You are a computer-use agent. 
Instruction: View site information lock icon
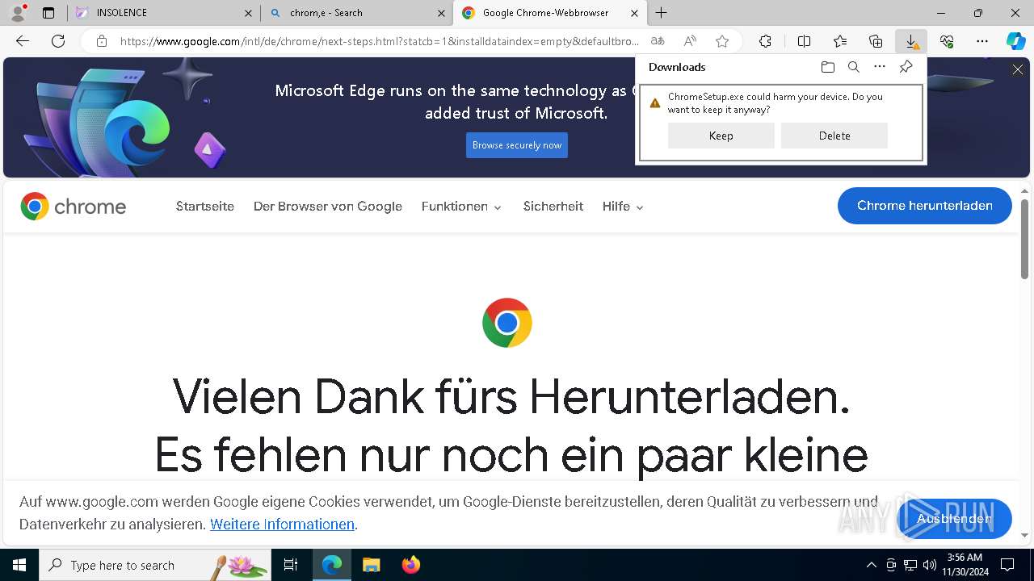coord(101,41)
